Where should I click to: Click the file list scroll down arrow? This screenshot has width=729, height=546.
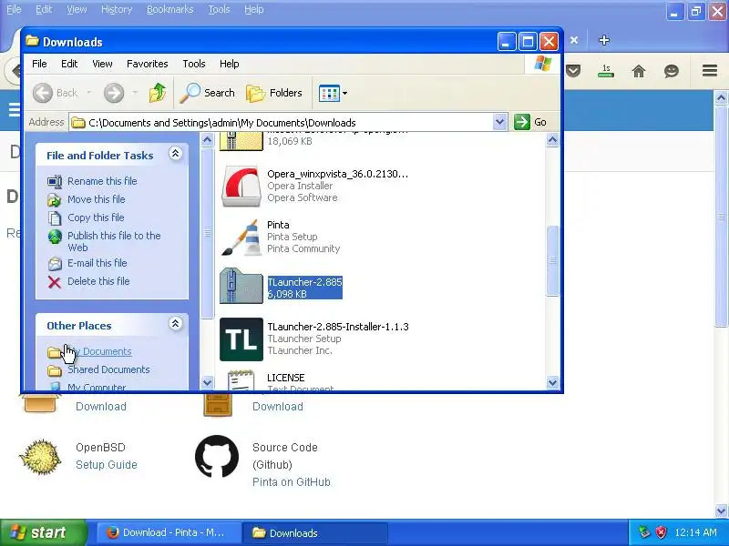552,382
